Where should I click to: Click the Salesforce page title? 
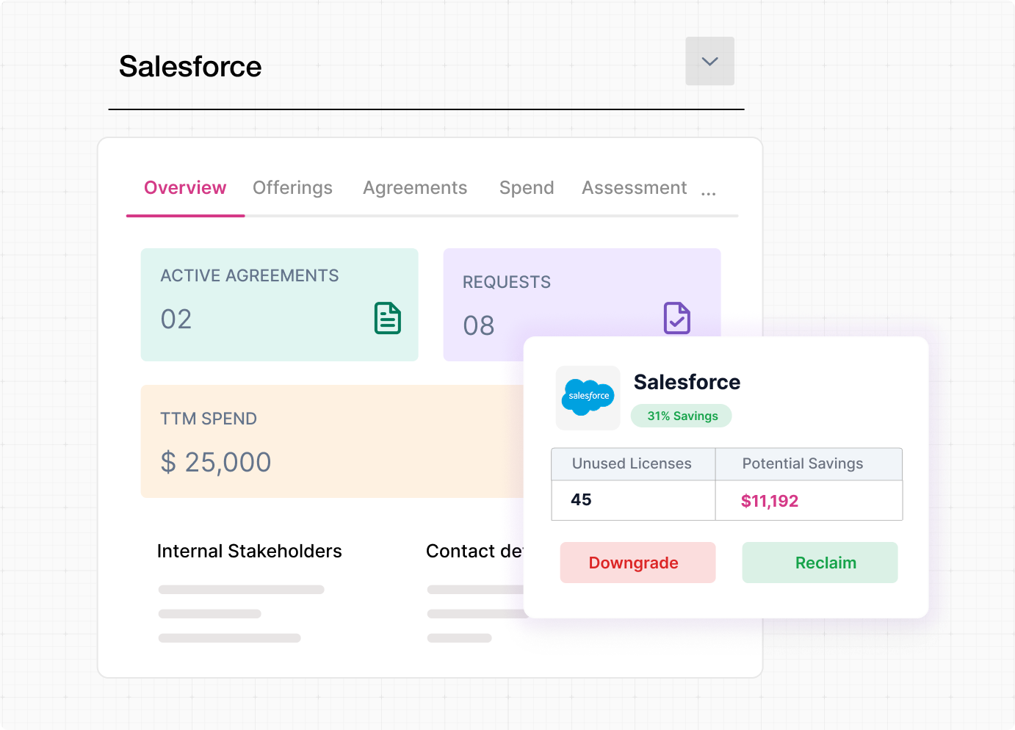click(x=190, y=66)
